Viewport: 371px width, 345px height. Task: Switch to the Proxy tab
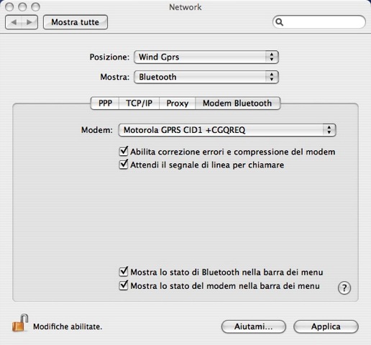pyautogui.click(x=178, y=103)
